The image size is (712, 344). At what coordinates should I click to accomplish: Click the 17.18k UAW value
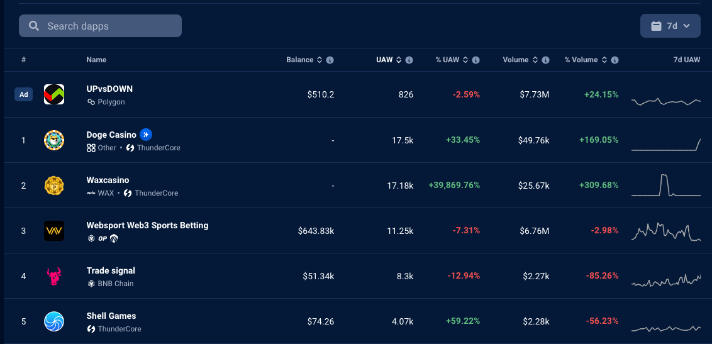(x=399, y=185)
